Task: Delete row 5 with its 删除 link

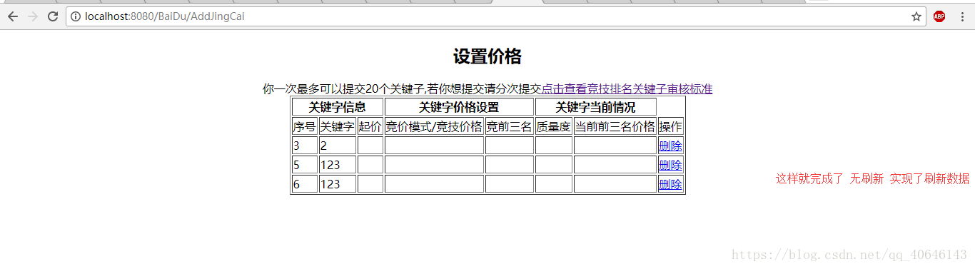Action: (670, 165)
